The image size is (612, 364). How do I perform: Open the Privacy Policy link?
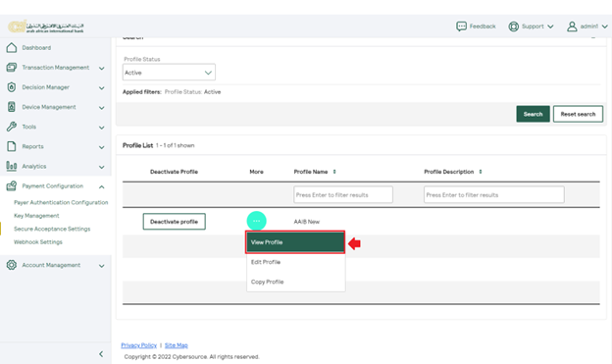click(138, 345)
